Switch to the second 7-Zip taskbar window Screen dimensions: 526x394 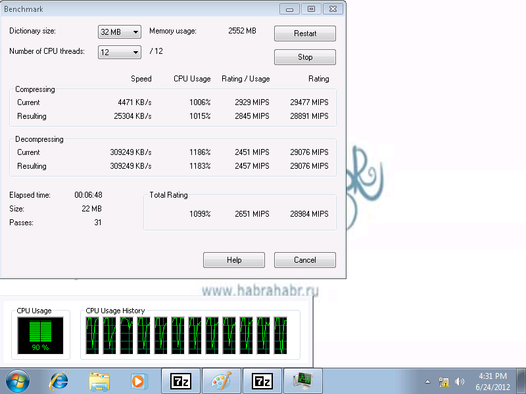262,382
